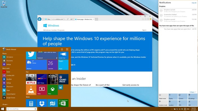Toggle Airplane mode quick action
198x111 pixels.
point(163,103)
